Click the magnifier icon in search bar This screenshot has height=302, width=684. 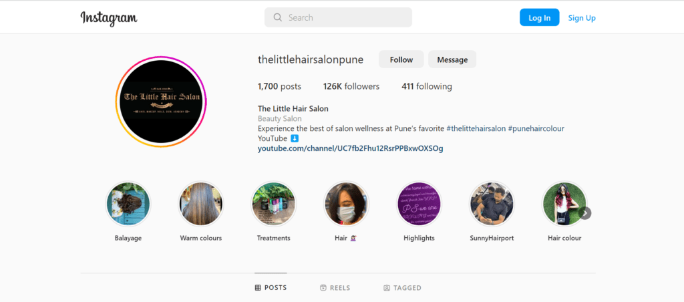point(277,17)
